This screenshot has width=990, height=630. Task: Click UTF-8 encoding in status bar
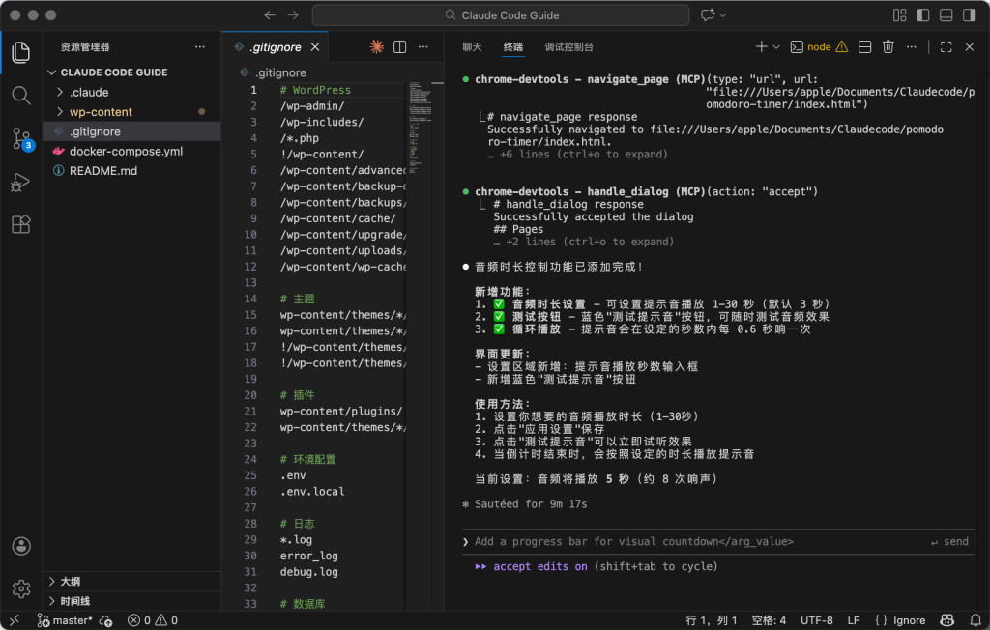pyautogui.click(x=816, y=620)
